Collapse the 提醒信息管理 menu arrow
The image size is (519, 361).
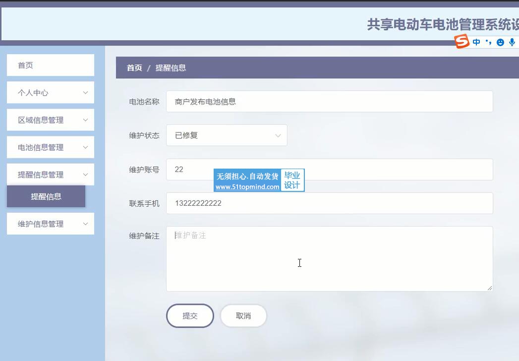pos(85,175)
